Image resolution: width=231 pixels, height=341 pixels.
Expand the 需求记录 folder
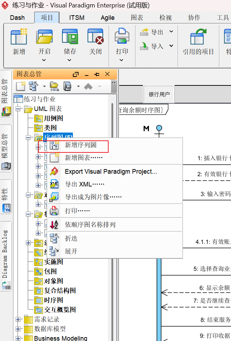point(18,319)
